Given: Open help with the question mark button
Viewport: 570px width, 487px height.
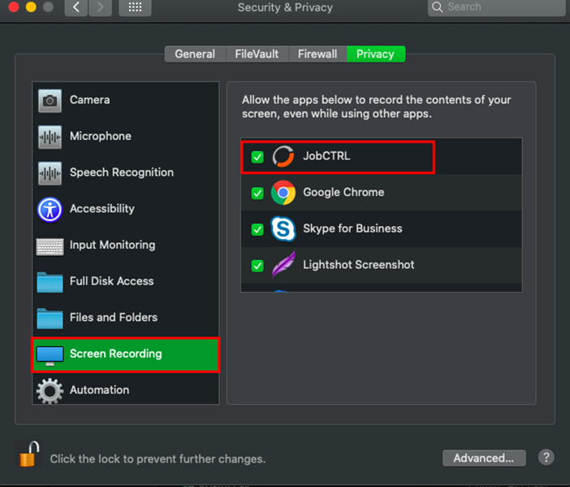Looking at the screenshot, I should [x=546, y=458].
